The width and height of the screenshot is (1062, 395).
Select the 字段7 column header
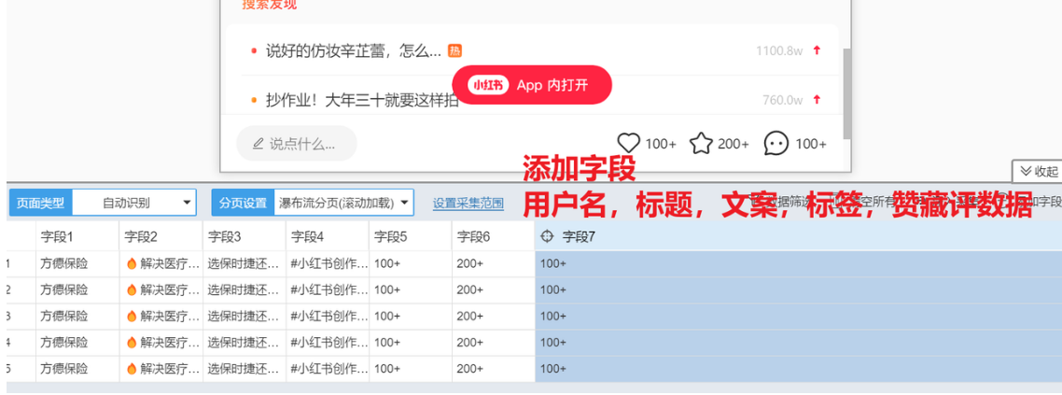click(799, 236)
